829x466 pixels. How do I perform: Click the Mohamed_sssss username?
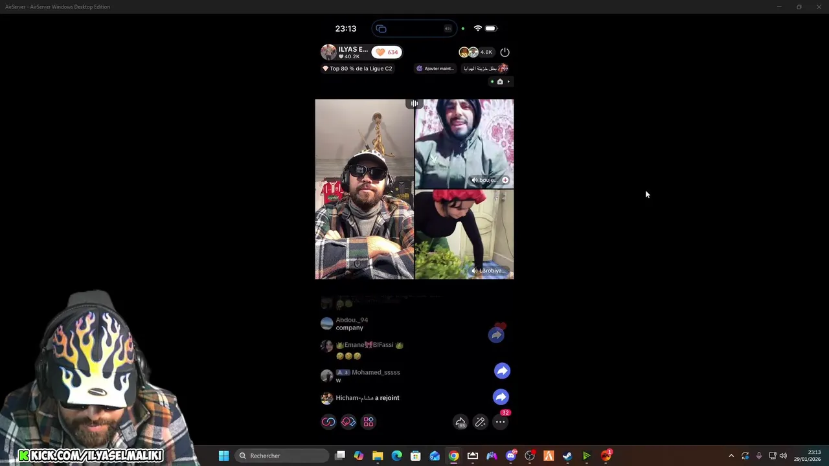point(376,372)
